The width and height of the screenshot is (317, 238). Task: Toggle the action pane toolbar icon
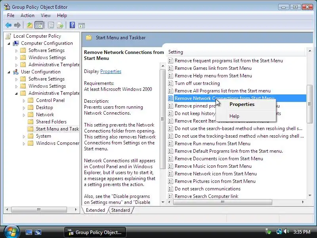[82, 25]
